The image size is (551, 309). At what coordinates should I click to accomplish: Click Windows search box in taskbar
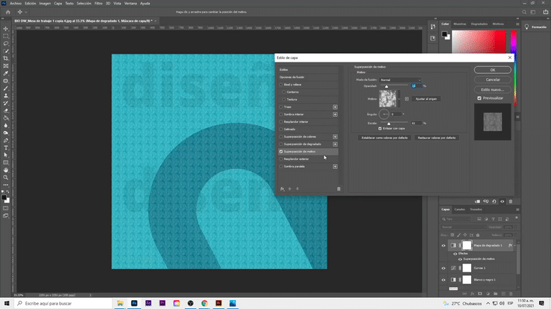tap(63, 303)
